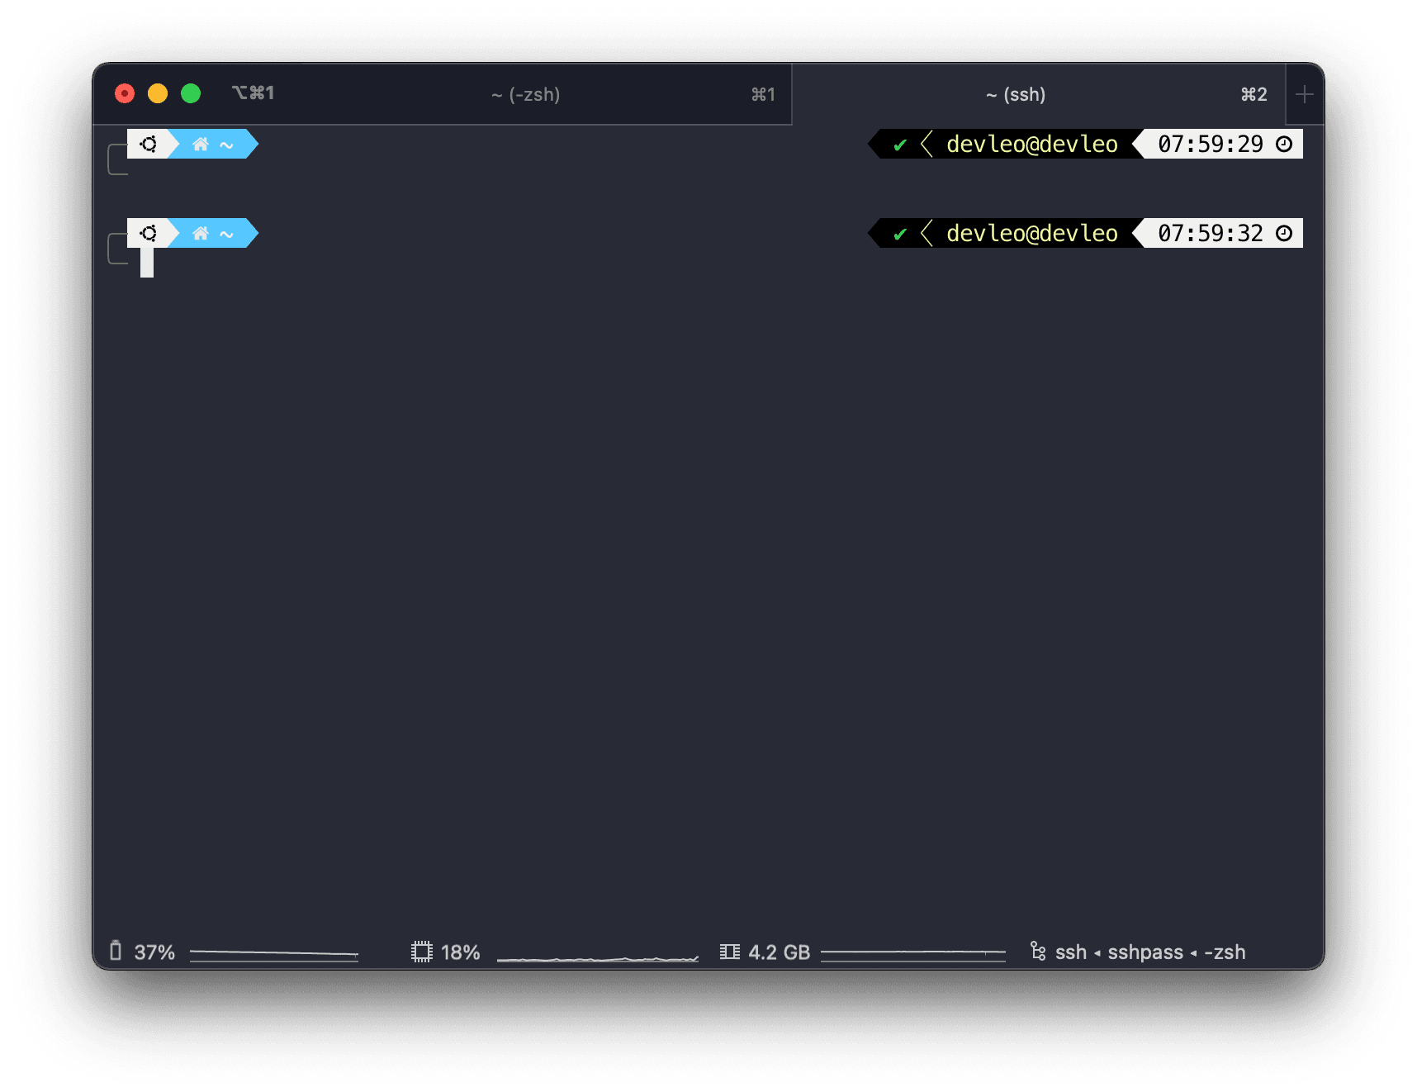Click devleo@devleo in the 07:59:29 prompt
The width and height of the screenshot is (1417, 1092).
coord(1032,144)
